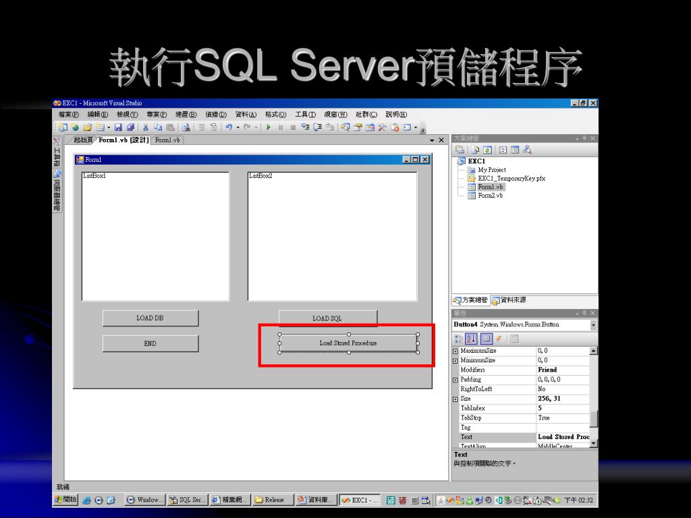
Task: Click the Categorized view icon in Properties
Action: point(459,339)
